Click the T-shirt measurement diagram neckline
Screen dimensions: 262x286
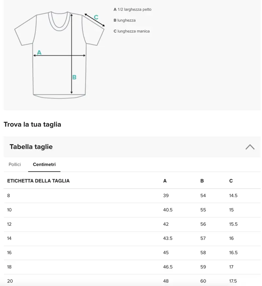[60, 21]
